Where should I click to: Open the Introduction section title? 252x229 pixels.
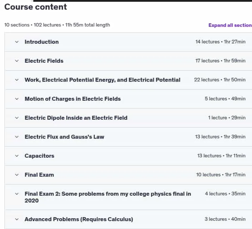pyautogui.click(x=41, y=42)
